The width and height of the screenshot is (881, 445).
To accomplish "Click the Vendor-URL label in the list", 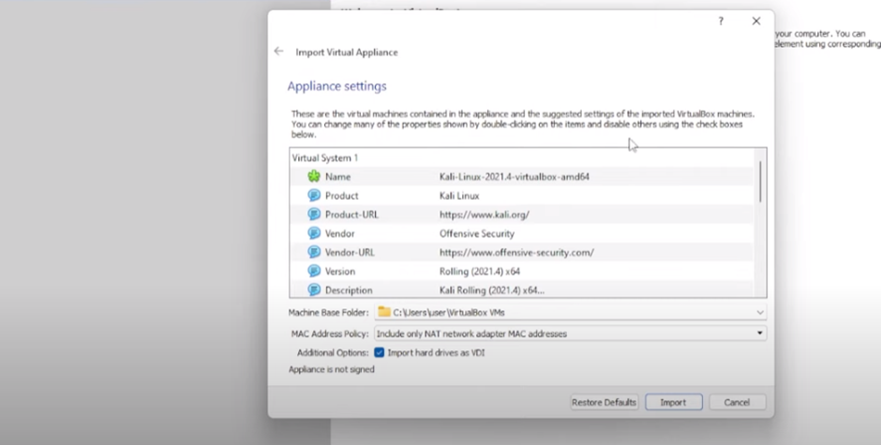I will (x=350, y=252).
